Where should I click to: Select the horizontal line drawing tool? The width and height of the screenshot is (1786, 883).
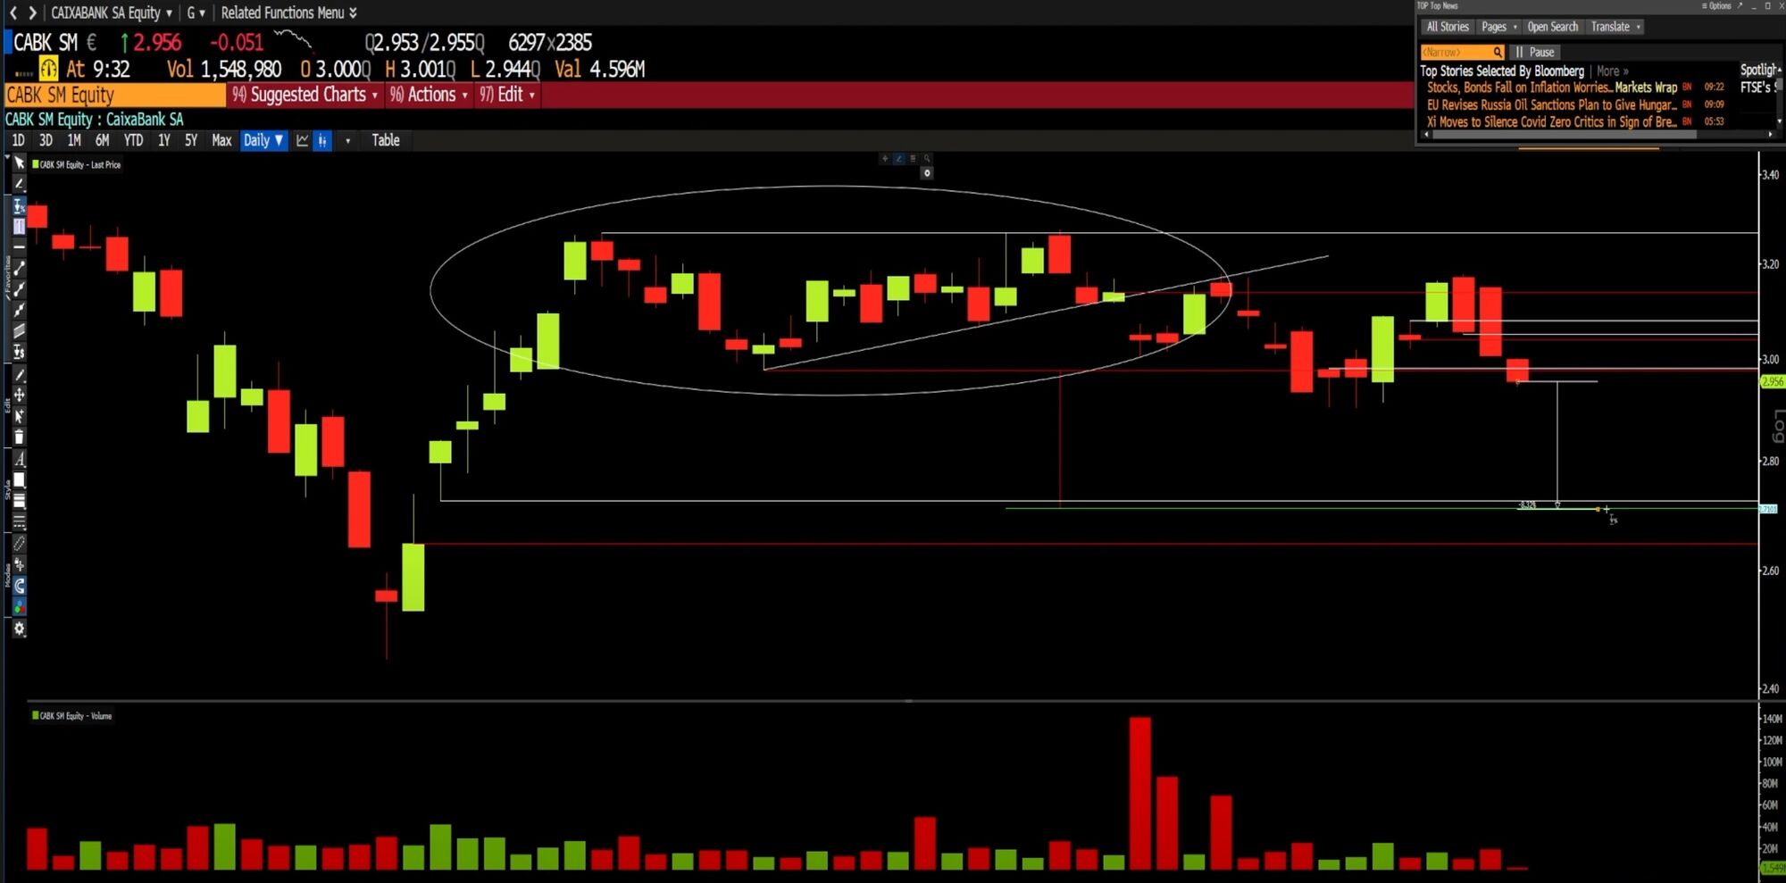[19, 246]
